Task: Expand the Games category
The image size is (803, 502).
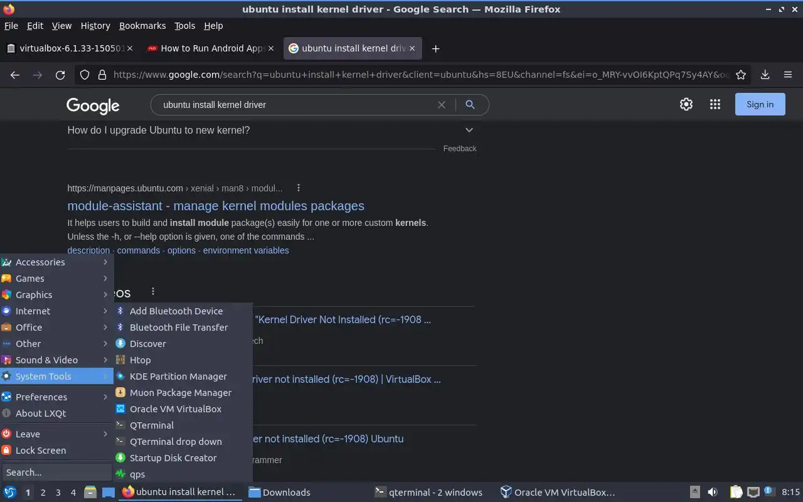Action: (56, 279)
